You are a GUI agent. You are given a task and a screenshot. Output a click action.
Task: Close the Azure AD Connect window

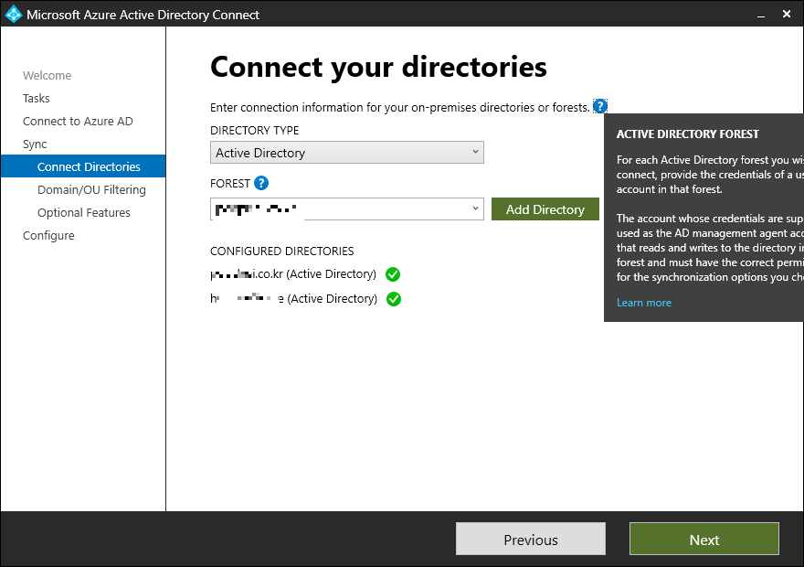point(787,14)
